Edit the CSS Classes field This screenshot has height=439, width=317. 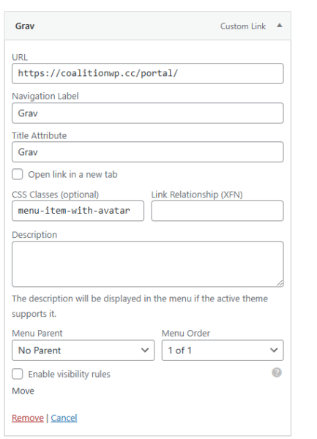78,211
